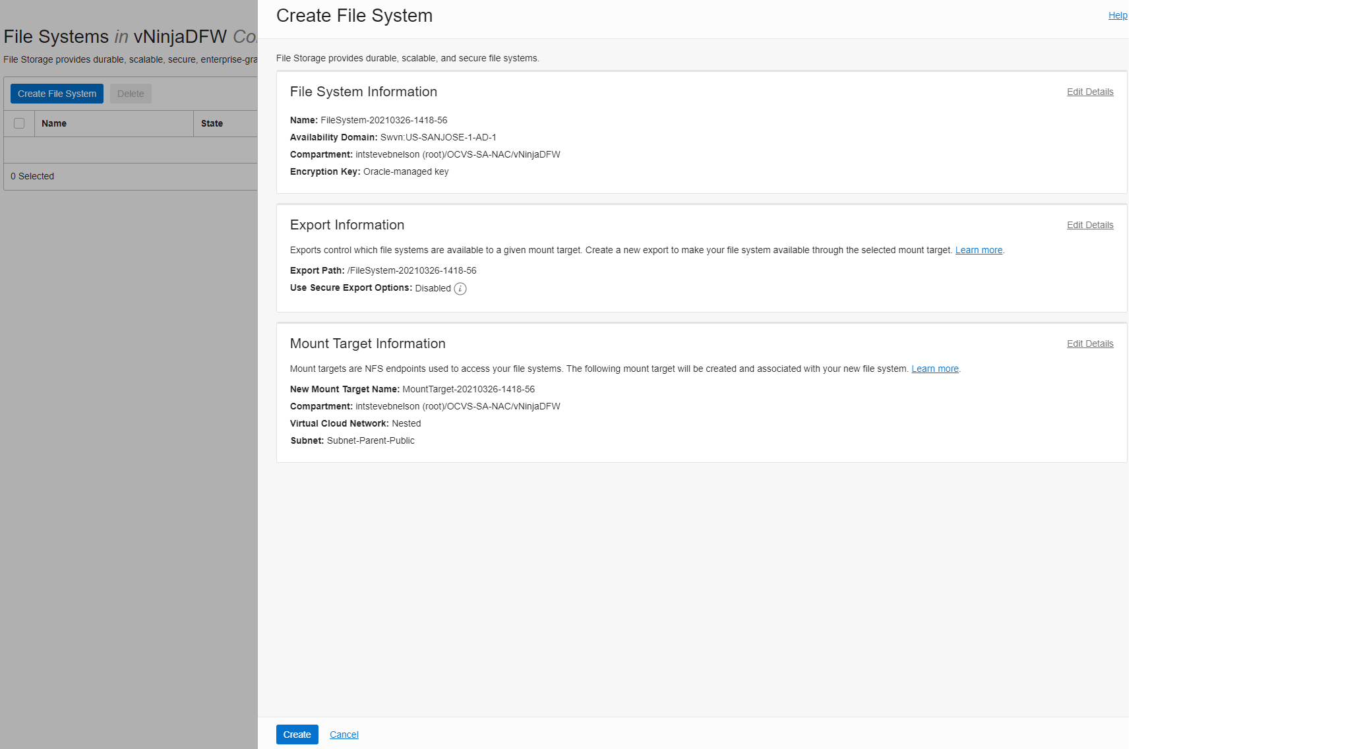
Task: Edit Details for File System Information
Action: click(x=1089, y=92)
